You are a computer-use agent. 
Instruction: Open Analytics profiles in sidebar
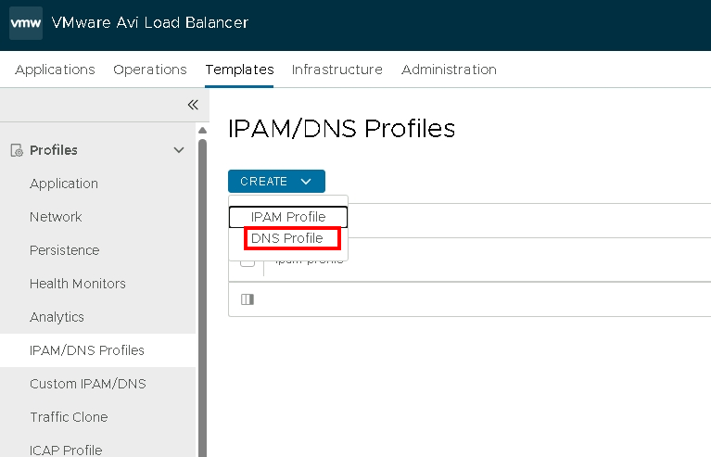pos(57,317)
